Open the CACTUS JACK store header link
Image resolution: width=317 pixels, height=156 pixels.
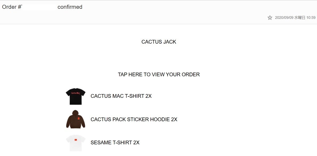159,42
